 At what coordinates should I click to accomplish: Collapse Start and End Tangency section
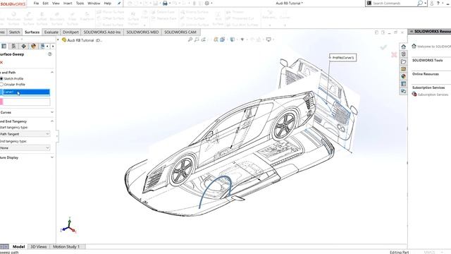pyautogui.click(x=52, y=121)
